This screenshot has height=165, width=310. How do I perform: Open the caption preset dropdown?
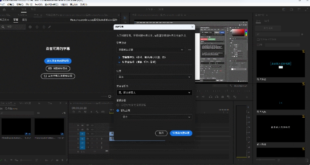151,50
